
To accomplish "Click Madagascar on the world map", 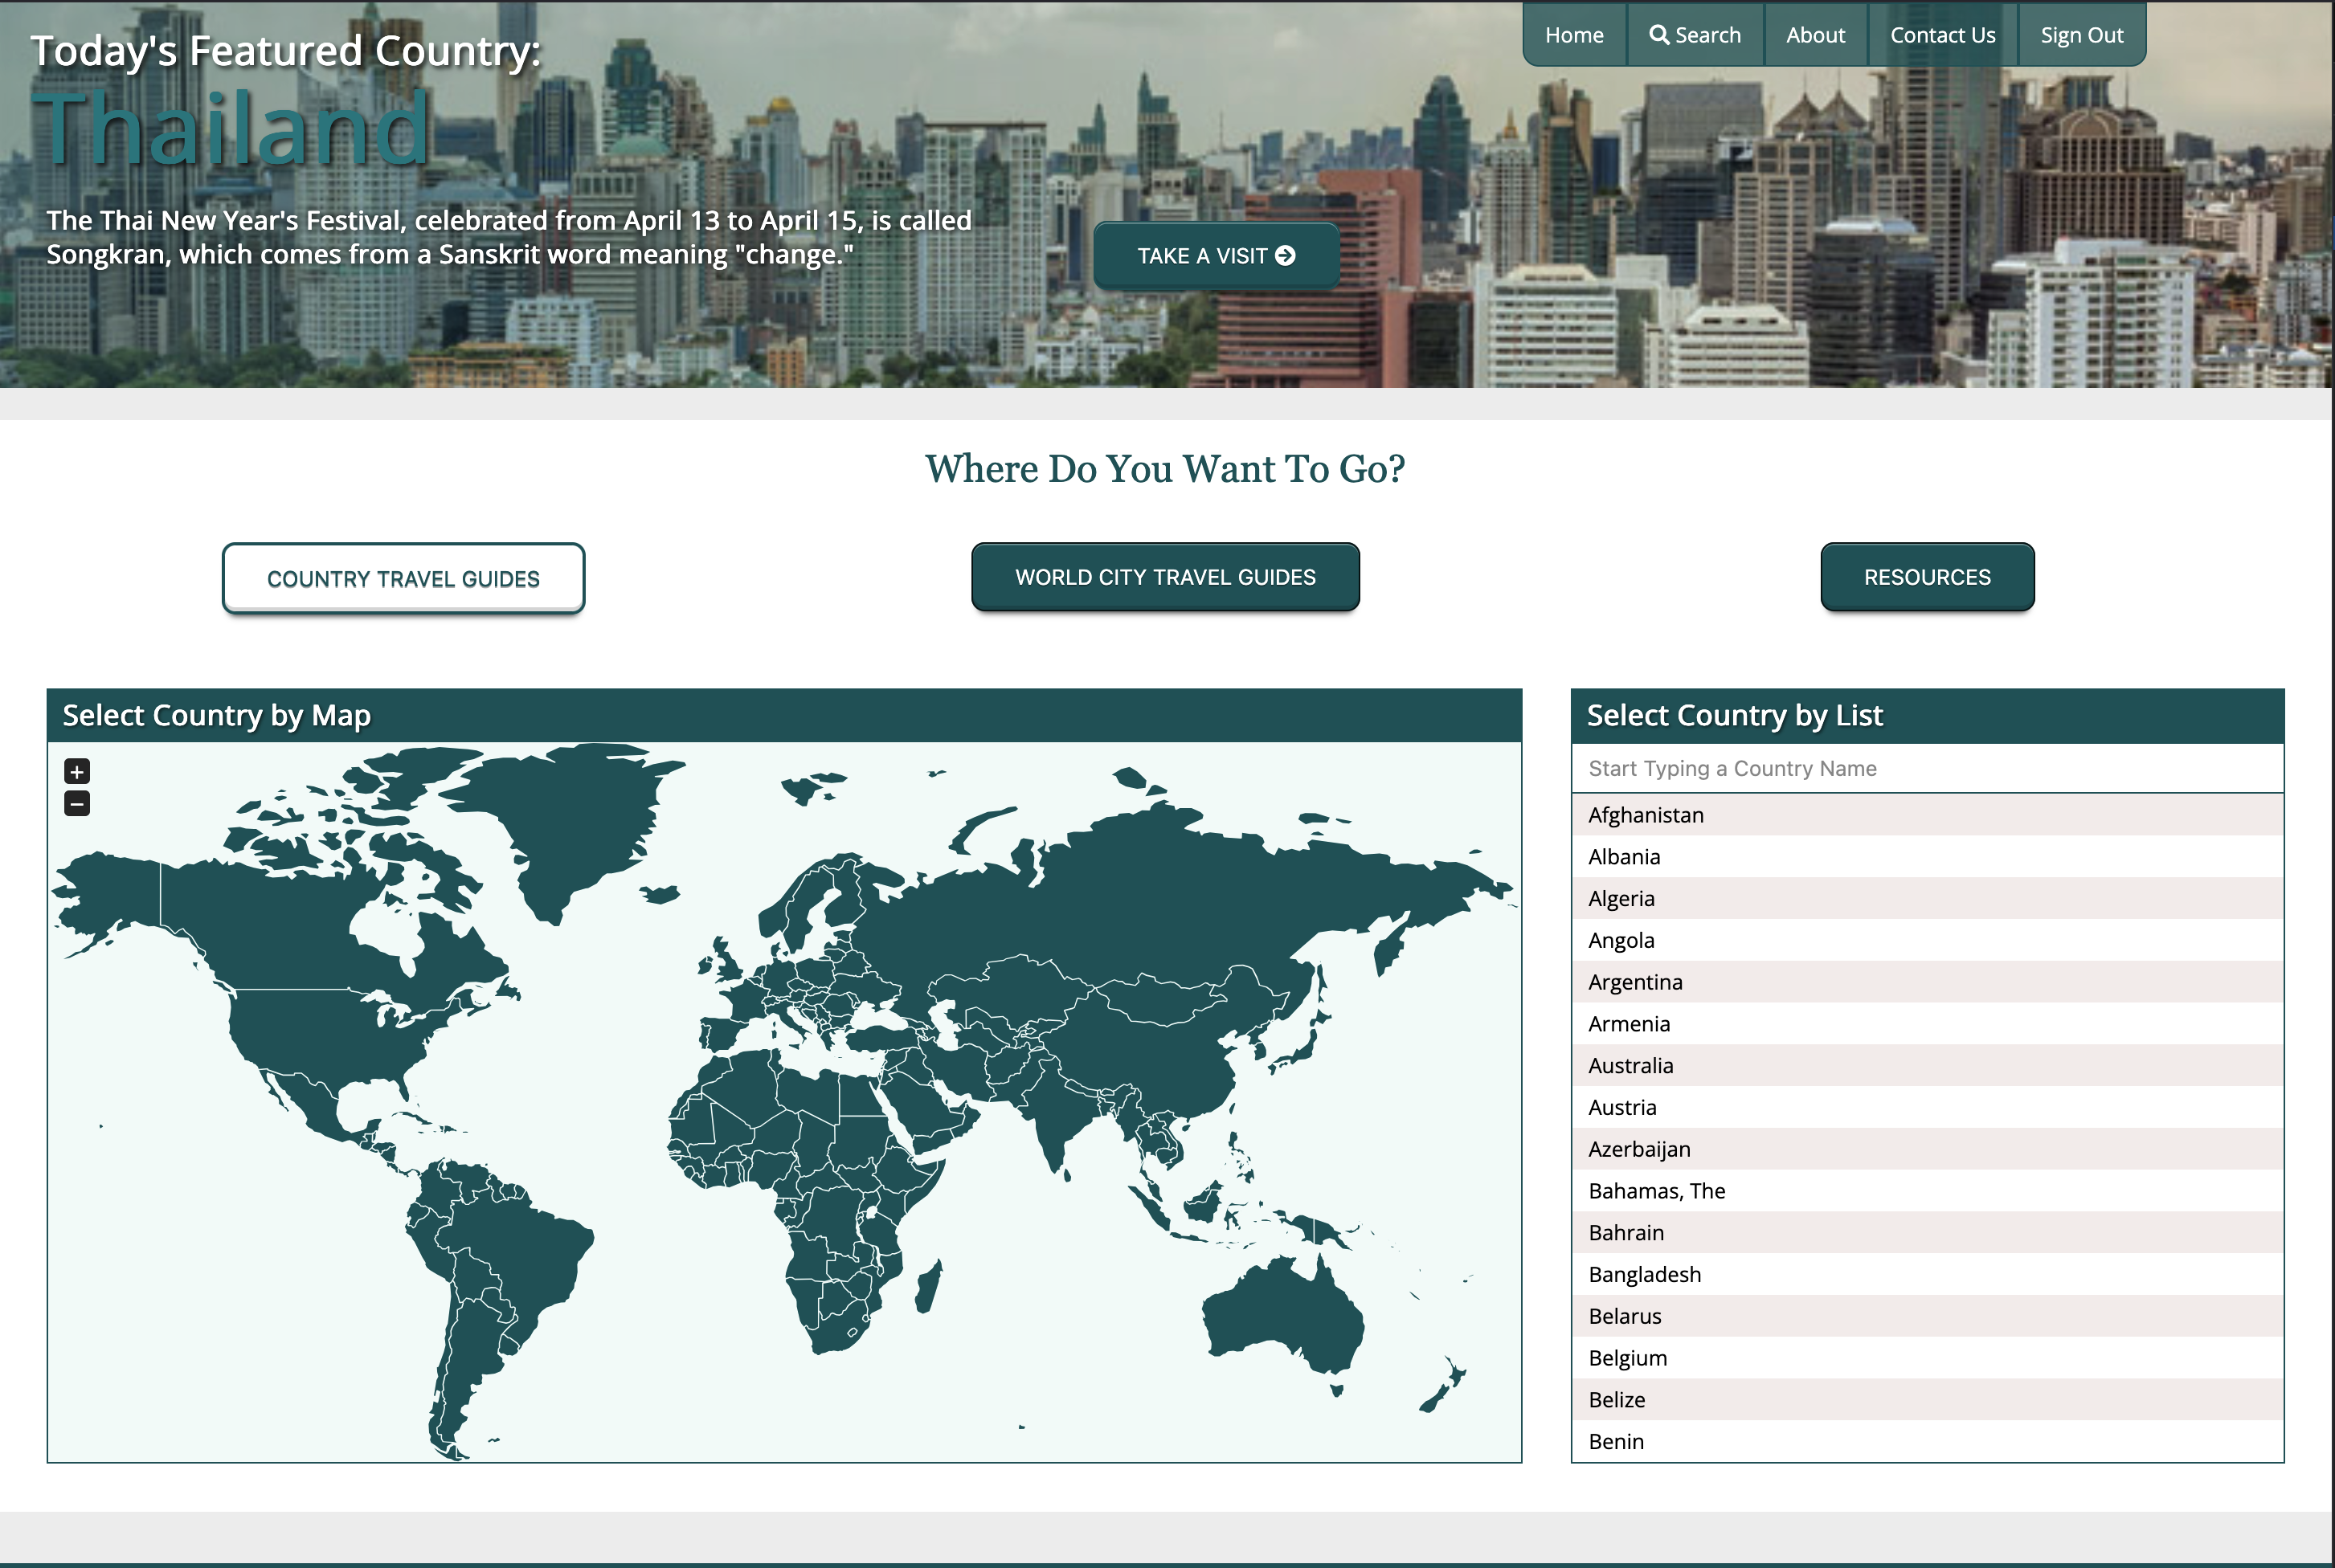I will (x=929, y=1287).
